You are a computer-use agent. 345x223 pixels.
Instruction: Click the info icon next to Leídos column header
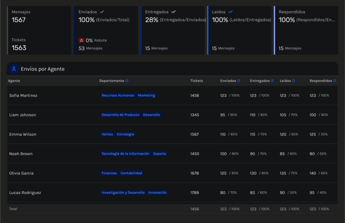pyautogui.click(x=293, y=81)
